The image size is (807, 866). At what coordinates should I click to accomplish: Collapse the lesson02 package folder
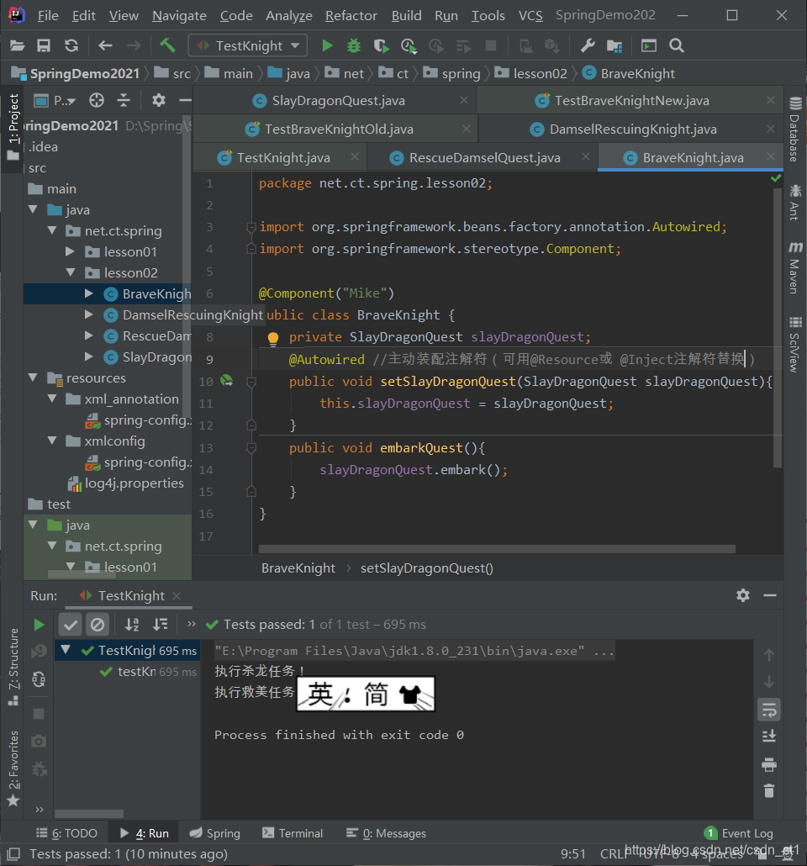[71, 272]
